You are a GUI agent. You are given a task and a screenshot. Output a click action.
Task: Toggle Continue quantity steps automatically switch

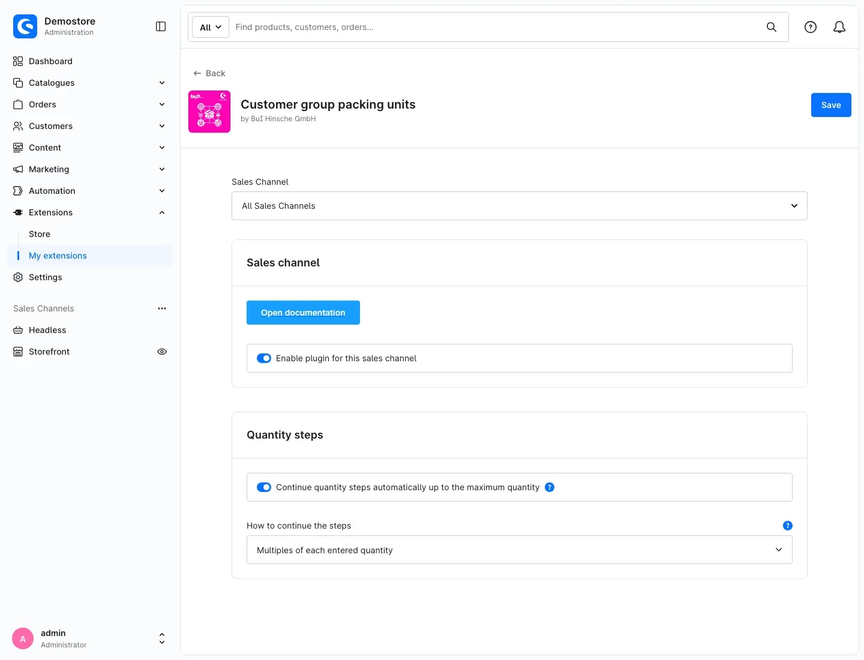click(x=264, y=487)
